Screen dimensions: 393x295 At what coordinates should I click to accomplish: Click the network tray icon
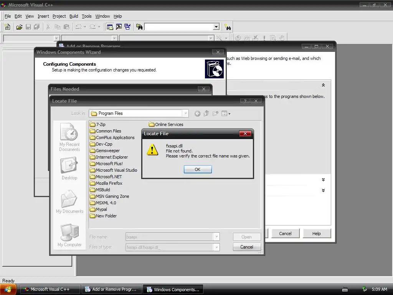(365, 289)
